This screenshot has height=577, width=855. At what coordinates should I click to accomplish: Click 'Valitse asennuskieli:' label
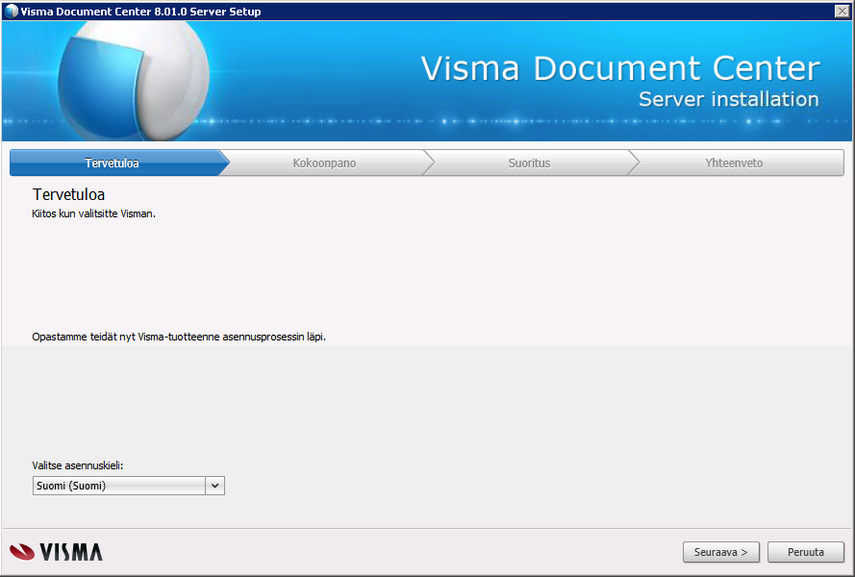[78, 465]
